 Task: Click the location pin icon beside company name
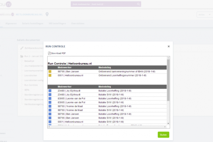click(47, 14)
